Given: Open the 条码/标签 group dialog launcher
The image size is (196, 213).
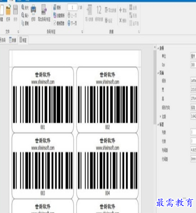Looking at the screenshot, I should [x=82, y=32].
